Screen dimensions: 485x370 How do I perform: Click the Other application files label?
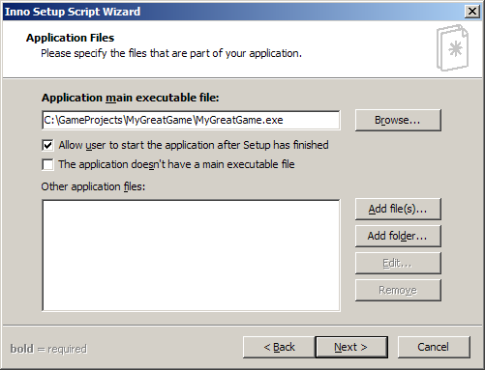coord(93,186)
